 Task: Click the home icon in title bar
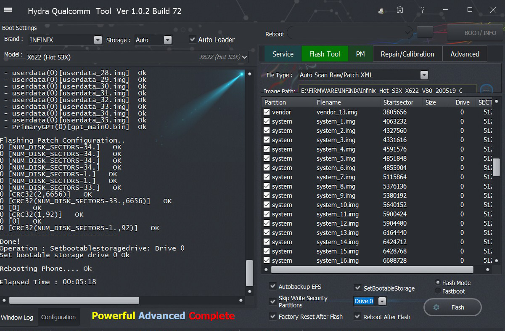[400, 10]
